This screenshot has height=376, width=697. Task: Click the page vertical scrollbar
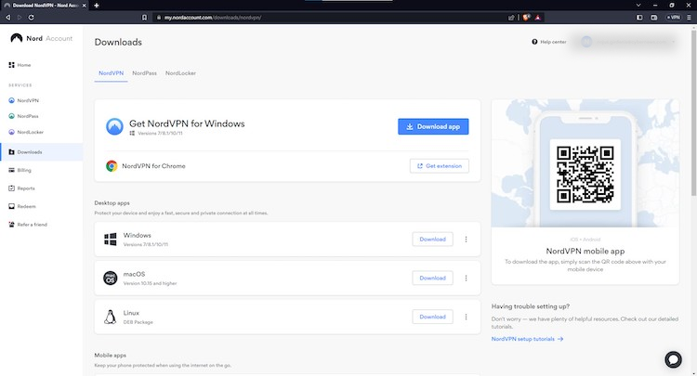(693, 111)
